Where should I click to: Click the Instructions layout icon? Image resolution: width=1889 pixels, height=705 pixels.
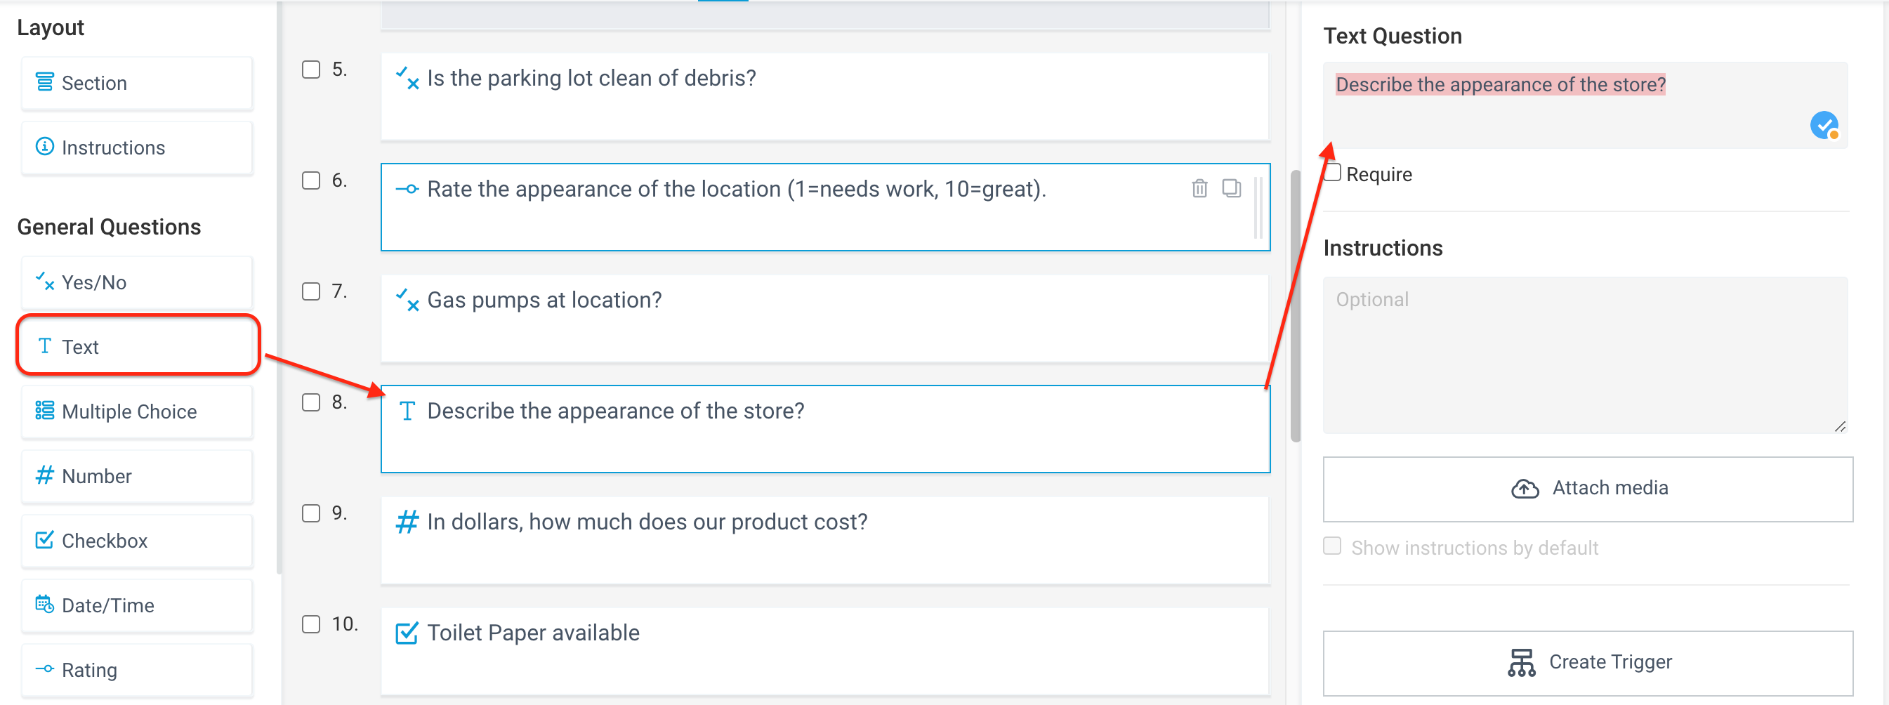click(x=45, y=147)
